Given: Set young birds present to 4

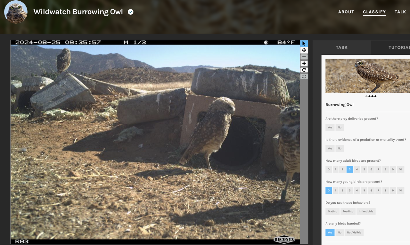Looking at the screenshot, I should point(357,190).
